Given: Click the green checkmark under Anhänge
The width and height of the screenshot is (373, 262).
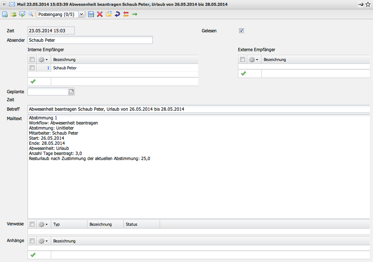Looking at the screenshot, I should pos(33,255).
